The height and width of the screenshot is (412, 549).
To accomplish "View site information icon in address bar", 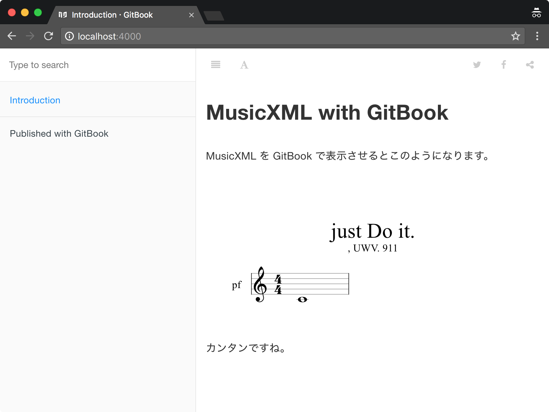I will [69, 36].
